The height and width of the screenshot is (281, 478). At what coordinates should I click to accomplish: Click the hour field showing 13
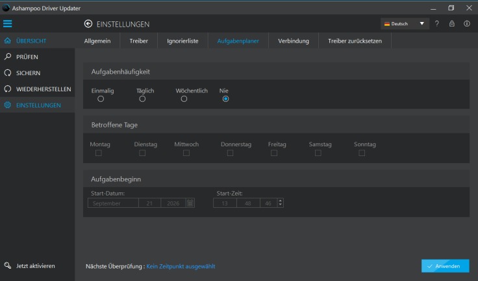(x=225, y=203)
